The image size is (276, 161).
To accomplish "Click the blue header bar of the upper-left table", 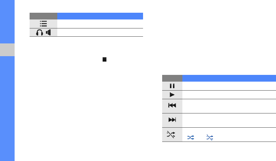I will pyautogui.click(x=100, y=16).
